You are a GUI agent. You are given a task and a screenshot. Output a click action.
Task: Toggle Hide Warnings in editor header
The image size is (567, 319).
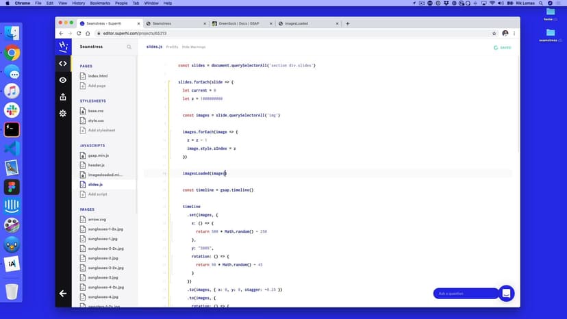[195, 47]
